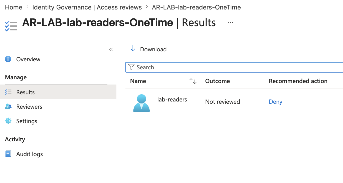Open the ellipsis more options menu
This screenshot has width=343, height=183.
pyautogui.click(x=230, y=22)
